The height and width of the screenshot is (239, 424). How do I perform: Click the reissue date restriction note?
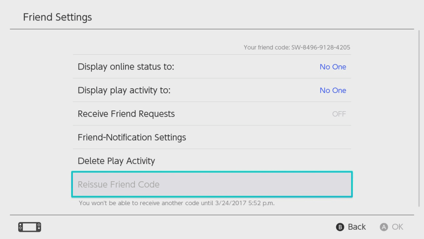pyautogui.click(x=176, y=203)
